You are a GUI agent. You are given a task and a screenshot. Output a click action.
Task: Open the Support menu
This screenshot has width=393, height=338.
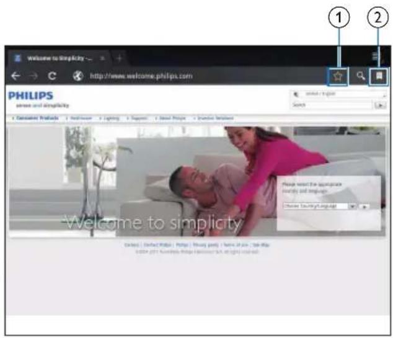[x=139, y=118]
